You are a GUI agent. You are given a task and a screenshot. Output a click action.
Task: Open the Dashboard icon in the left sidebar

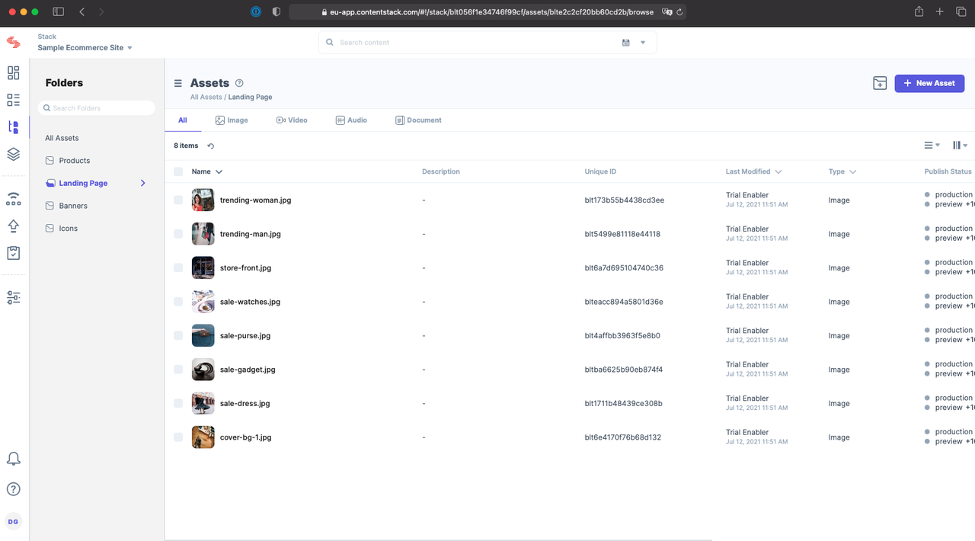pos(13,73)
